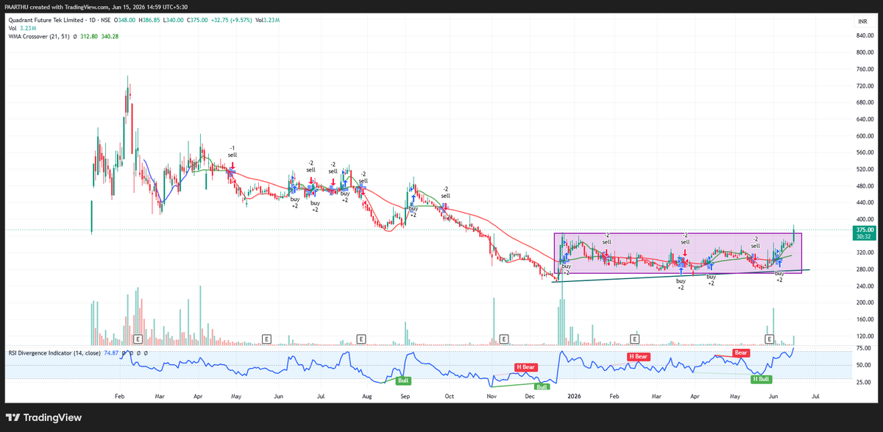Image resolution: width=883 pixels, height=432 pixels.
Task: Click the 25.00 RSI axis value
Action: 863,382
